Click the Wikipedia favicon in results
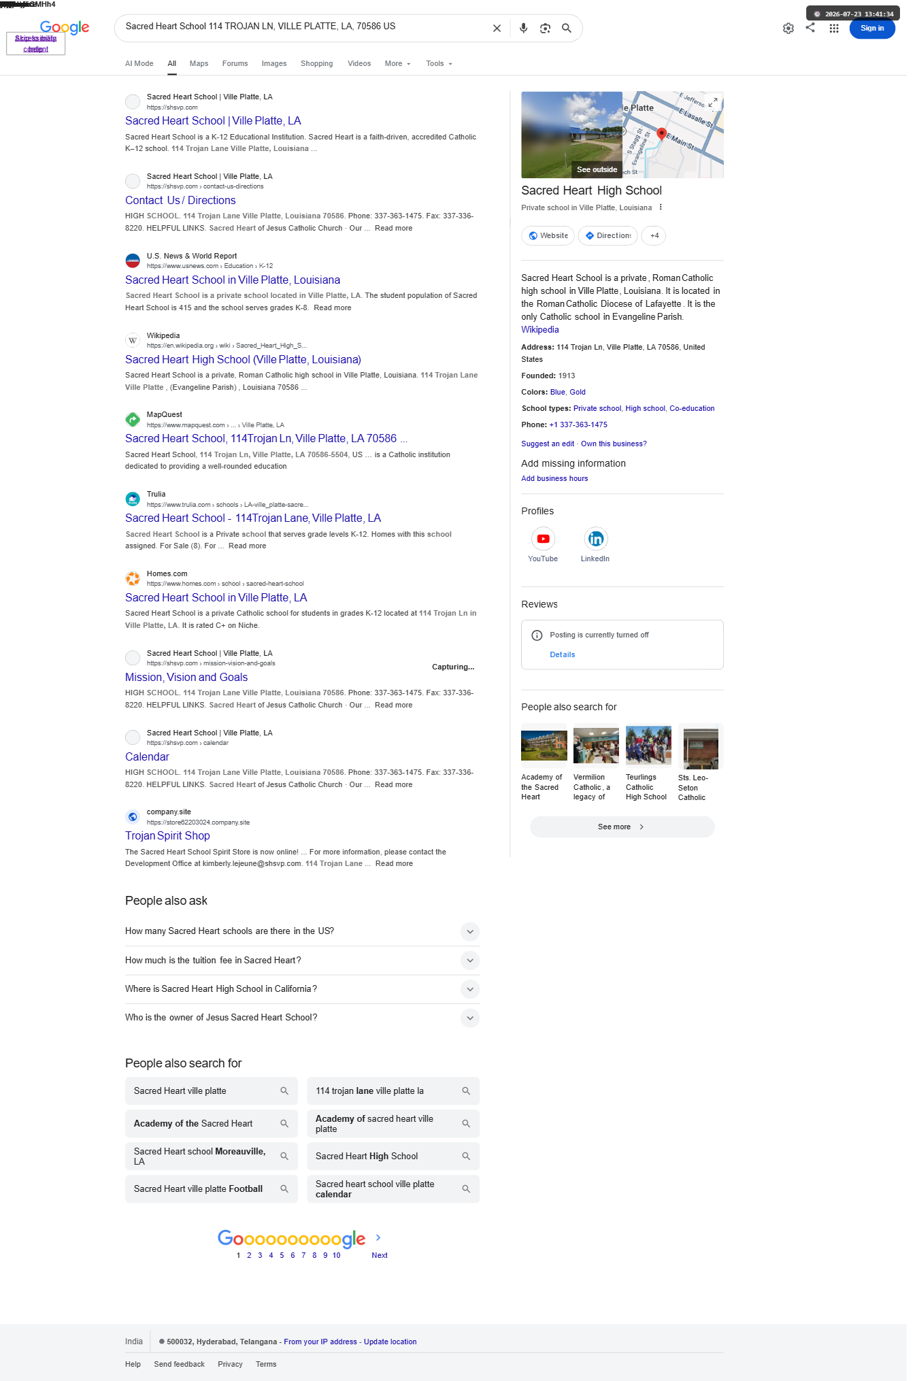 tap(133, 340)
